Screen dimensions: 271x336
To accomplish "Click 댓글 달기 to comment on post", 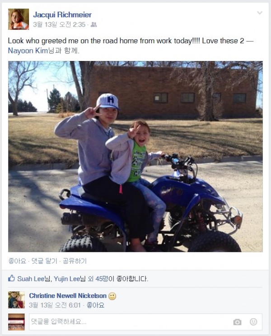I will tap(44, 261).
